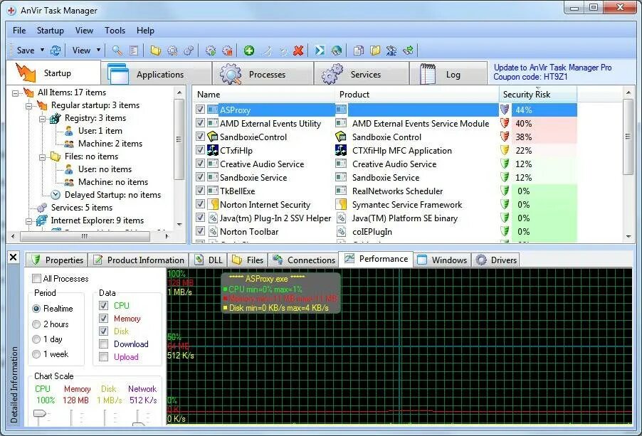Sort by the Security Risk column header
The width and height of the screenshot is (642, 436).
point(538,94)
